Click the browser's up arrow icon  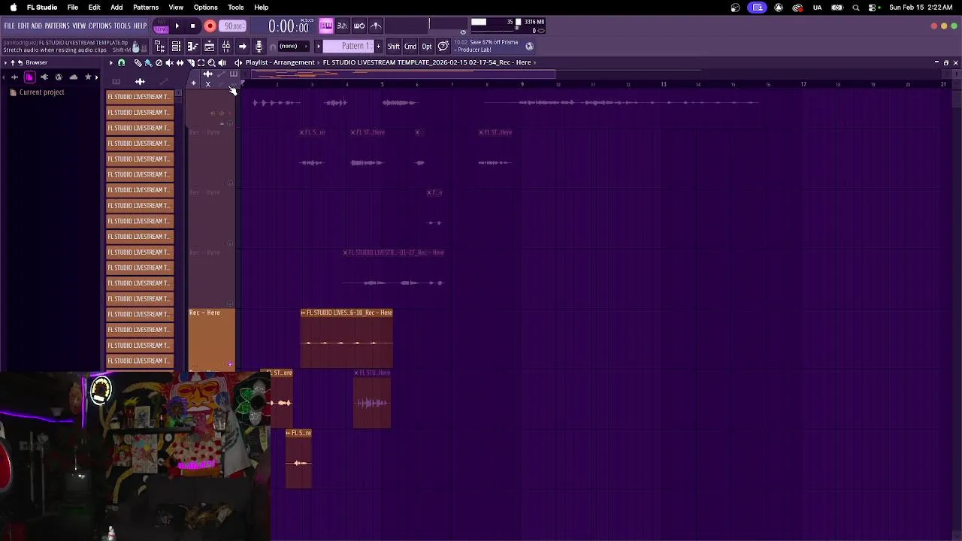[x=13, y=62]
